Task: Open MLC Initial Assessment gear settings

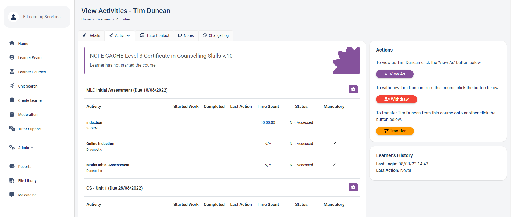Action: 353,89
